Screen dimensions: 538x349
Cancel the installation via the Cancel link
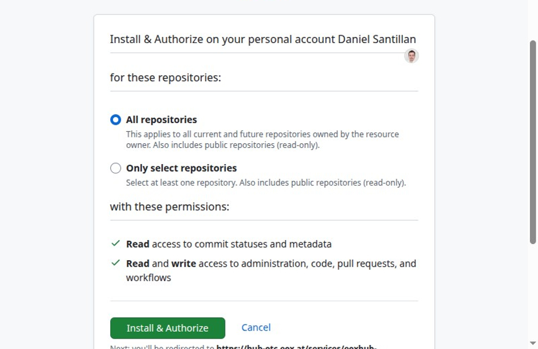pos(256,328)
